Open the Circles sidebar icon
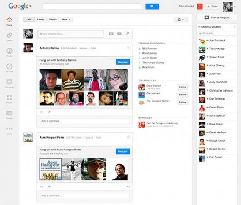This screenshot has width=241, height=205. point(9,35)
